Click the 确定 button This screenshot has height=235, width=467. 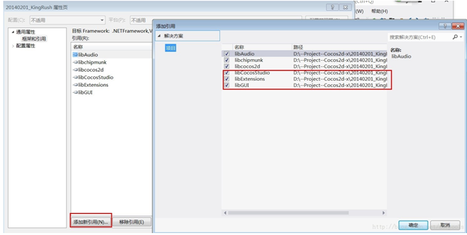[x=413, y=225]
